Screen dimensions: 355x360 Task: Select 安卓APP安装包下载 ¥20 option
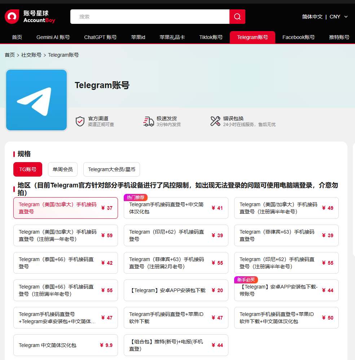(176, 290)
